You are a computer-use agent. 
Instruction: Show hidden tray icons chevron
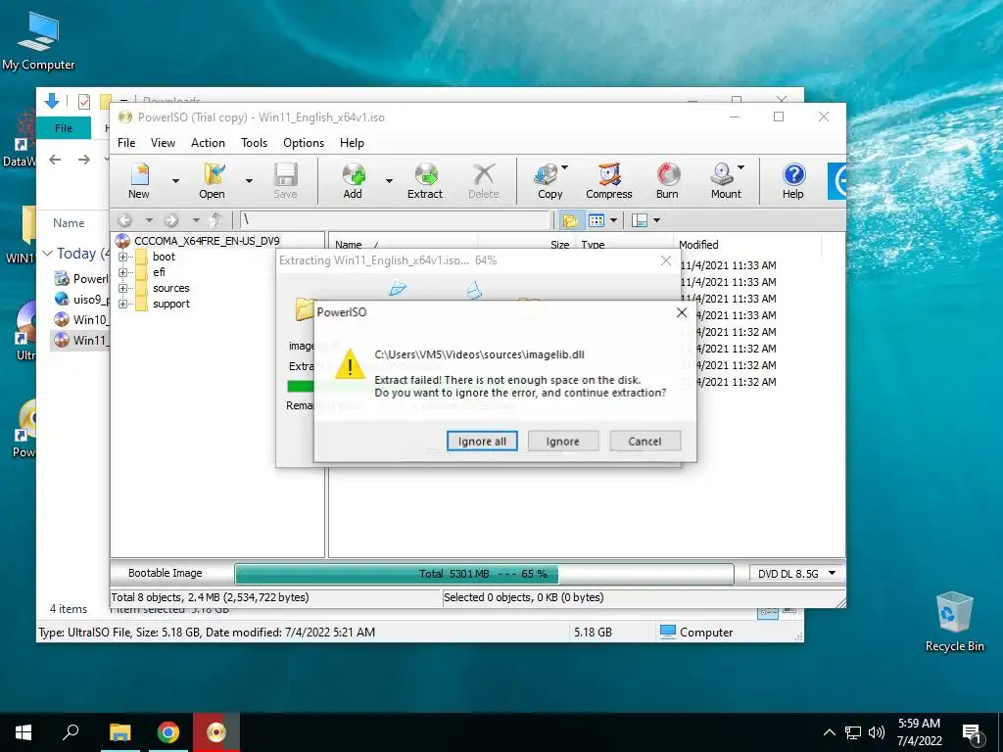[x=829, y=732]
